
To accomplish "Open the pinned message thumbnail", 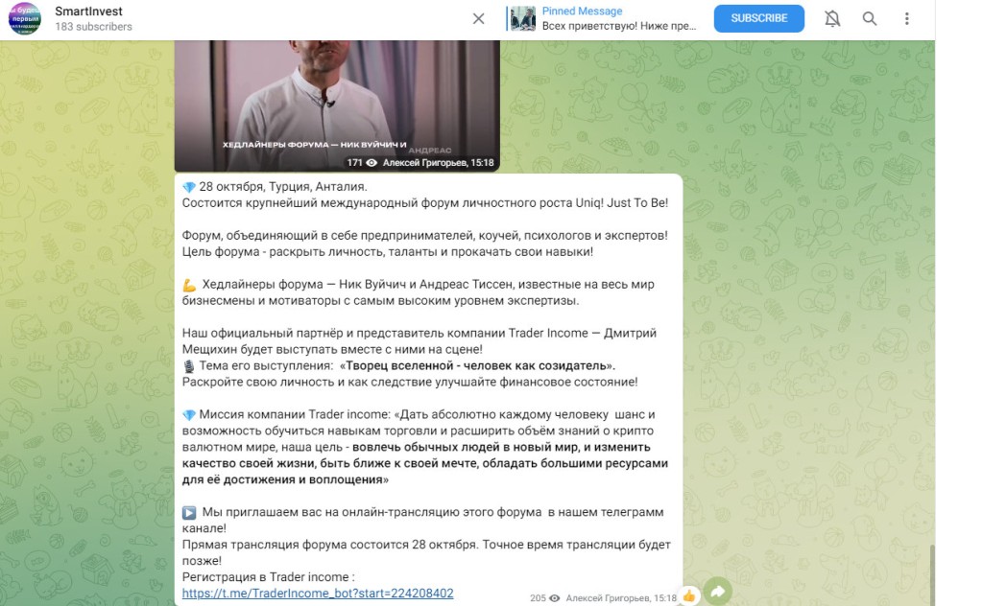I will point(523,19).
